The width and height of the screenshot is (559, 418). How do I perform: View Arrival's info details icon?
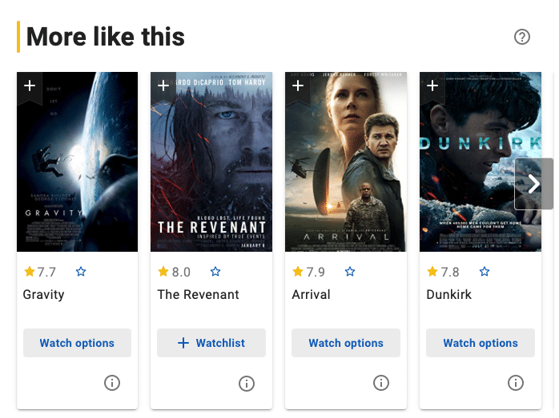(381, 383)
